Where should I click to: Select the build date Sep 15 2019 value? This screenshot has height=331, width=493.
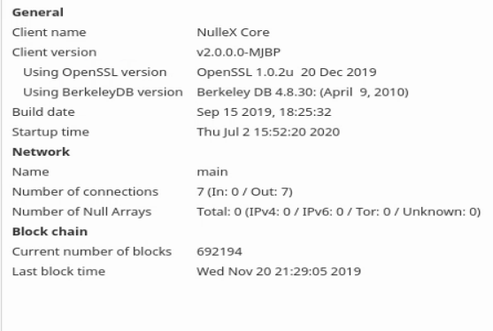pyautogui.click(x=264, y=112)
